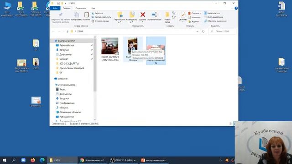Click the Up arrow navigation button
292x164 pixels.
pyautogui.click(x=68, y=31)
